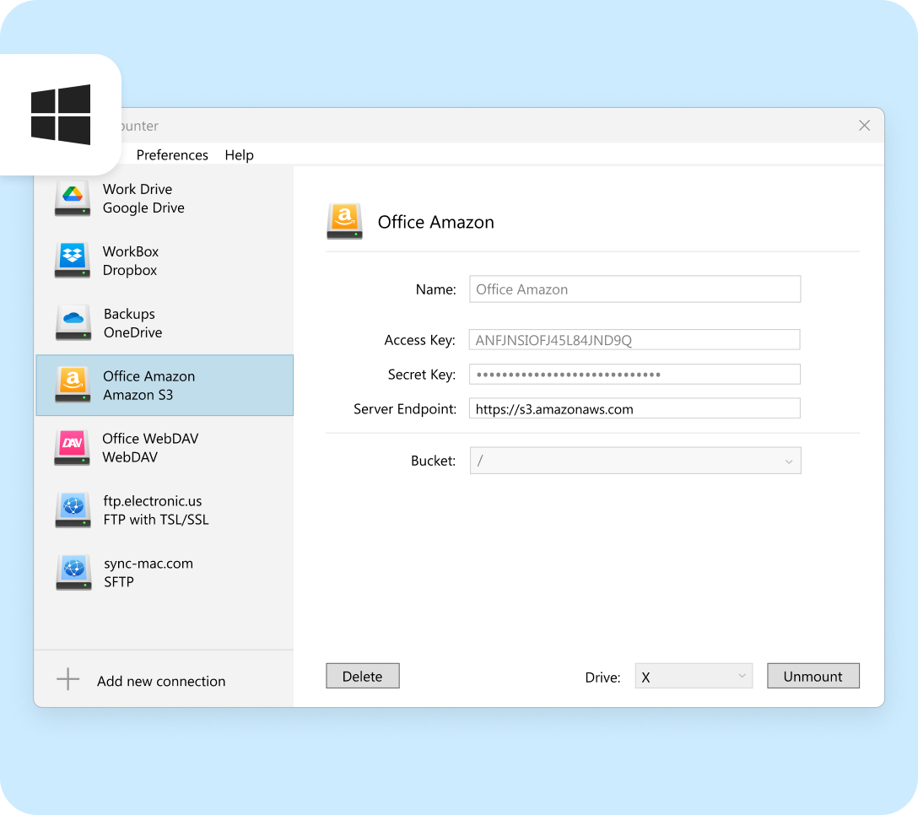Focus the Access Key field
This screenshot has width=918, height=815.
pos(634,340)
